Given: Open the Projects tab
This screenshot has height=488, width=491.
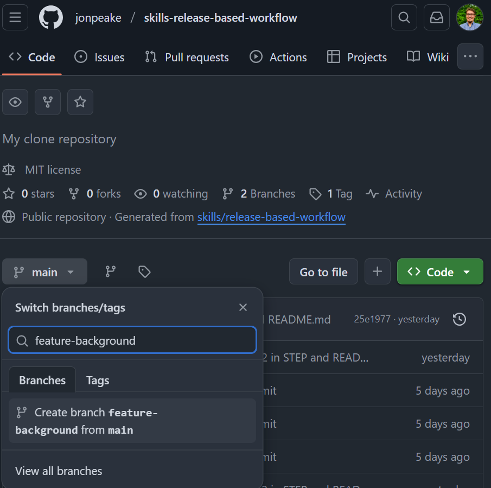Looking at the screenshot, I should (357, 58).
